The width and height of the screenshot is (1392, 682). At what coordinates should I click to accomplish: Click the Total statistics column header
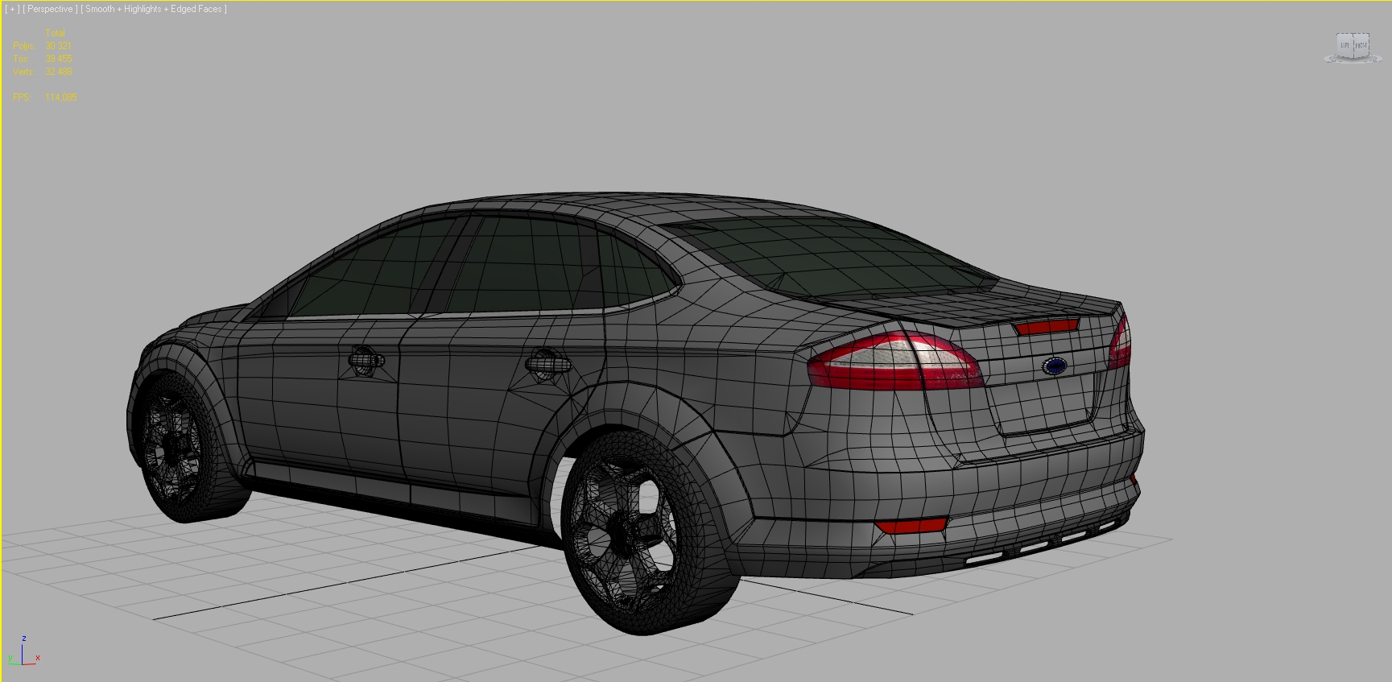(55, 33)
